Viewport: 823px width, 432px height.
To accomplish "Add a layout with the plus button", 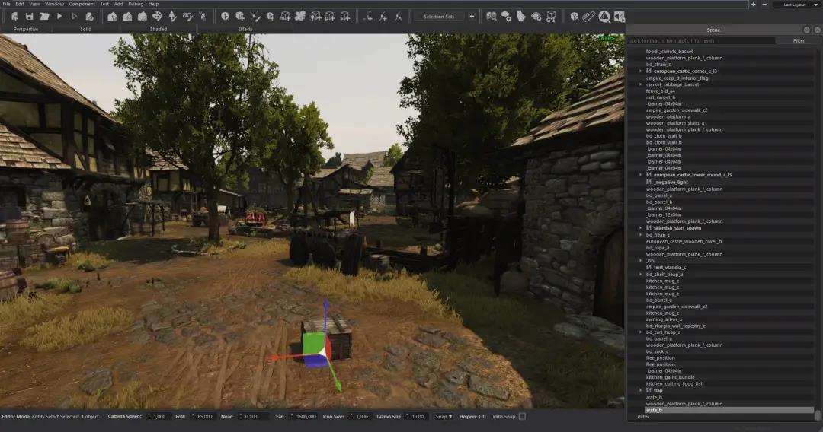I will [753, 5].
